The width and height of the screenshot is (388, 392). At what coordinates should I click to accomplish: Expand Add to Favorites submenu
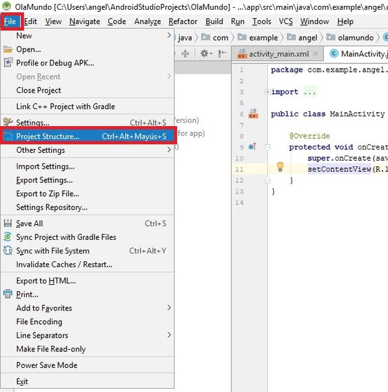click(x=87, y=308)
